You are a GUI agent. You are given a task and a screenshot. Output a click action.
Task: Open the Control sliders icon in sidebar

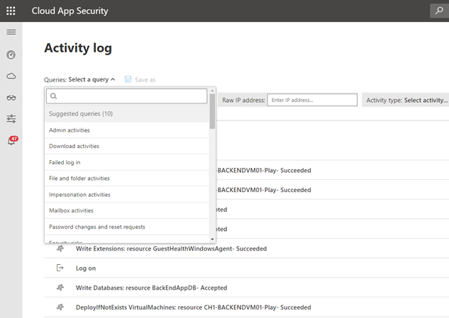click(x=11, y=119)
